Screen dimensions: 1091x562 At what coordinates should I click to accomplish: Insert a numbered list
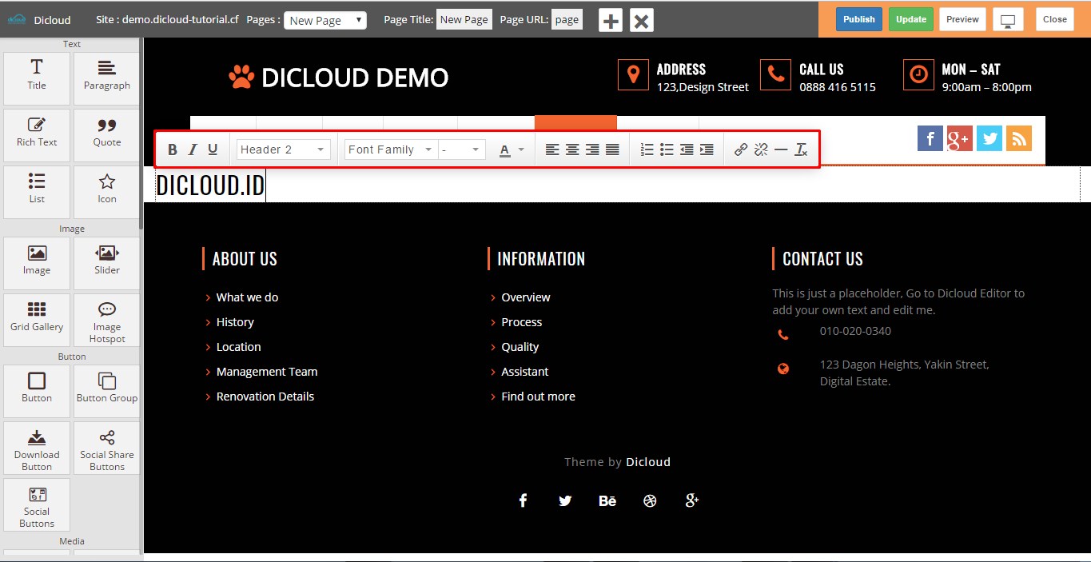pos(647,149)
